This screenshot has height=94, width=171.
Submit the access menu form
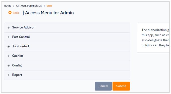pyautogui.click(x=121, y=86)
